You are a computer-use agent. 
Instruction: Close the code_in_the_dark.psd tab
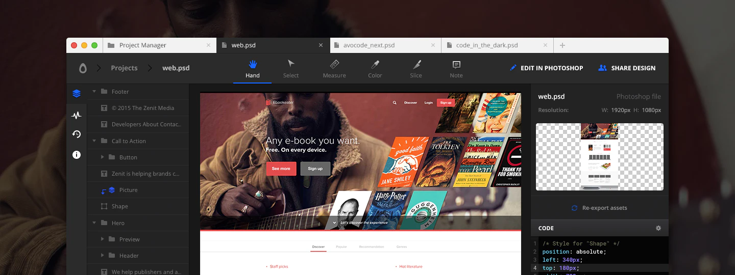[x=545, y=45]
